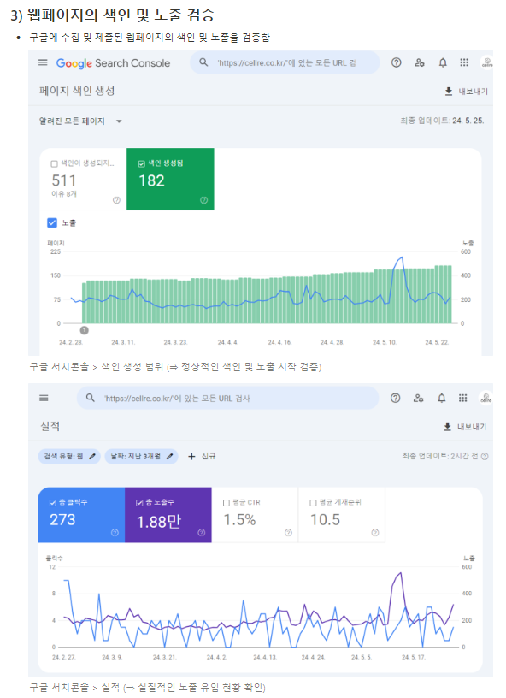
Task: Enable 평균 게재순위 checkbox
Action: (313, 503)
